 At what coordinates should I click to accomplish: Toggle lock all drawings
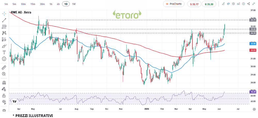pyautogui.click(x=4, y=95)
